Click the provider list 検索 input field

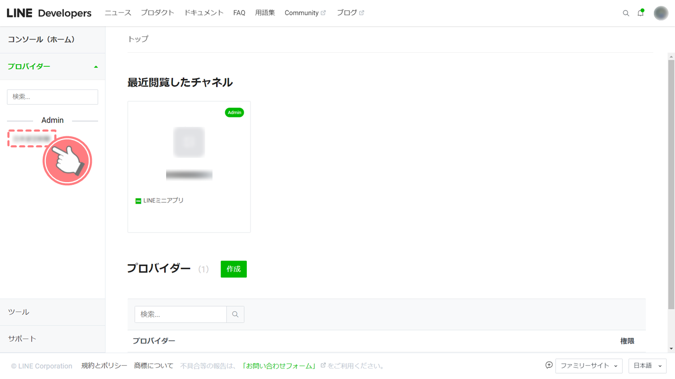181,314
